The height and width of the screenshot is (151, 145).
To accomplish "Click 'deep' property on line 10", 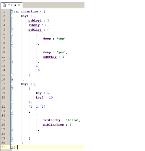I will (47, 52).
